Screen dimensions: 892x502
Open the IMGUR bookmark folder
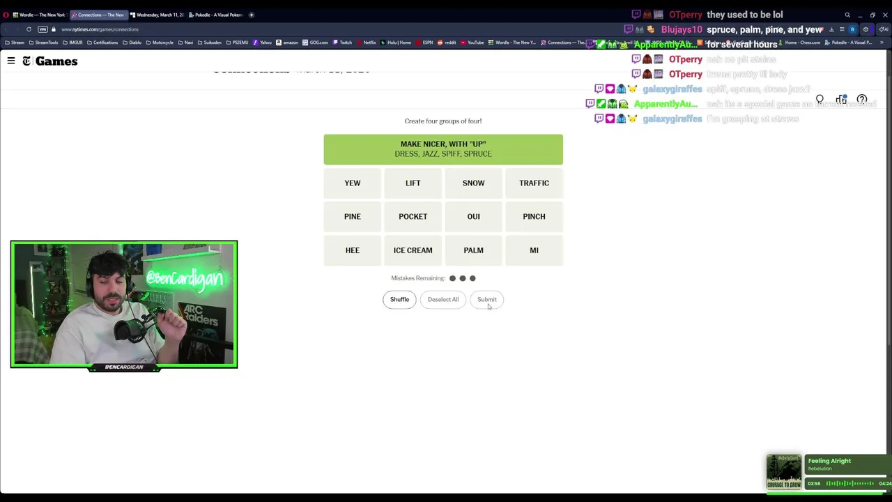72,43
